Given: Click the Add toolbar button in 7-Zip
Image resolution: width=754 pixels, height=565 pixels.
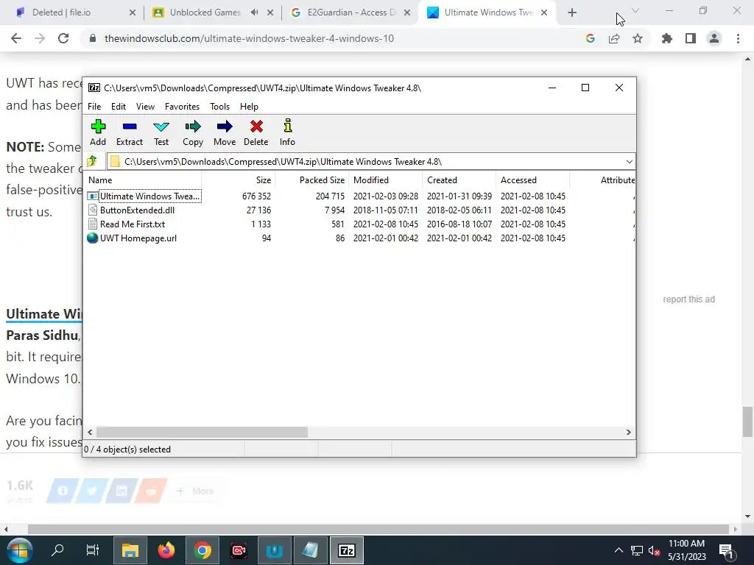Looking at the screenshot, I should pyautogui.click(x=98, y=132).
